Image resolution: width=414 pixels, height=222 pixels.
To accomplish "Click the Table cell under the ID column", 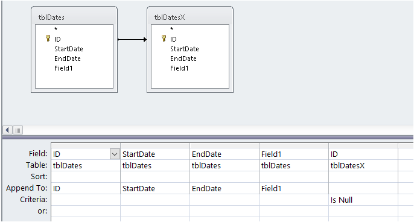I will (86, 165).
